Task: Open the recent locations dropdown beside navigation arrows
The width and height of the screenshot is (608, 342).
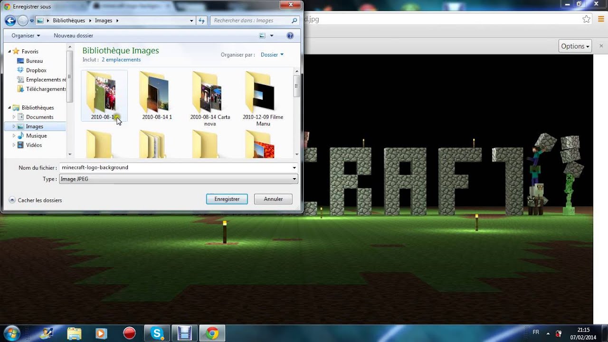Action: (x=32, y=21)
